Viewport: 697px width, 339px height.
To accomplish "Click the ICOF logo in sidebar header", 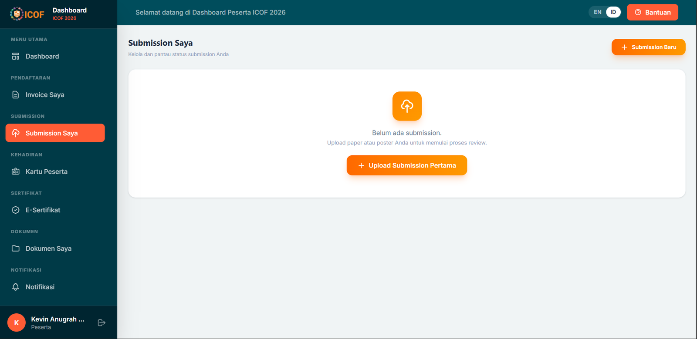I will coord(27,14).
